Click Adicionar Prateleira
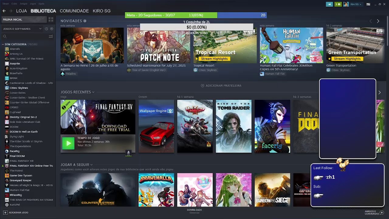Screen dimensions: 389x219 221,86
